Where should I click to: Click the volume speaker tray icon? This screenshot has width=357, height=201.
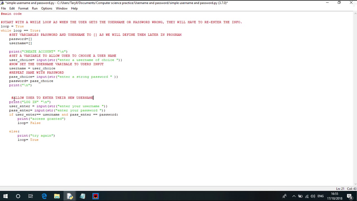tap(313, 196)
